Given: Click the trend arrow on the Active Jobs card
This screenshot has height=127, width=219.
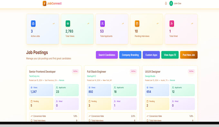Looking at the screenshot, I should click(x=53, y=23).
